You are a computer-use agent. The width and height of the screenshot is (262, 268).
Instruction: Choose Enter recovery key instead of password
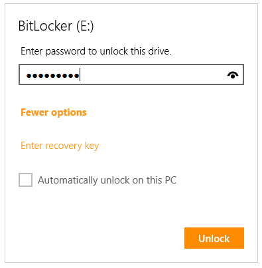click(60, 146)
